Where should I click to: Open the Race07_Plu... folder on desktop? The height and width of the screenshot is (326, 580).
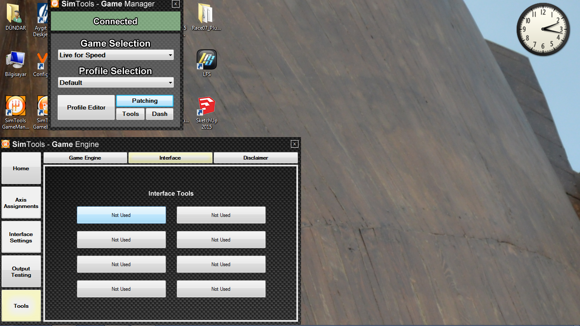pyautogui.click(x=206, y=17)
